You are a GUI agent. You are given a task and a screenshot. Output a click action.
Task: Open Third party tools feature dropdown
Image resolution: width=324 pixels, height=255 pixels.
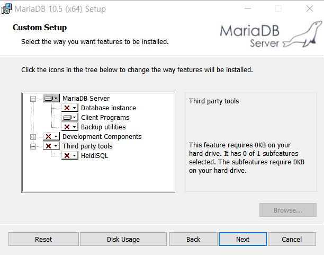[51, 146]
